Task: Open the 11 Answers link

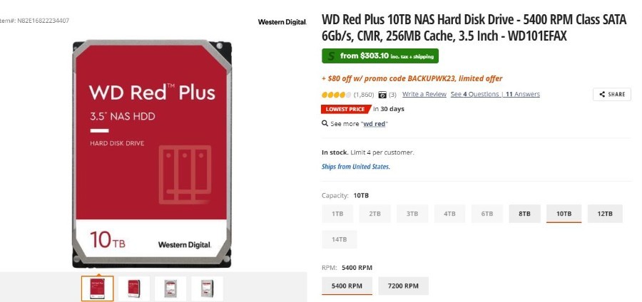Action: pyautogui.click(x=522, y=95)
